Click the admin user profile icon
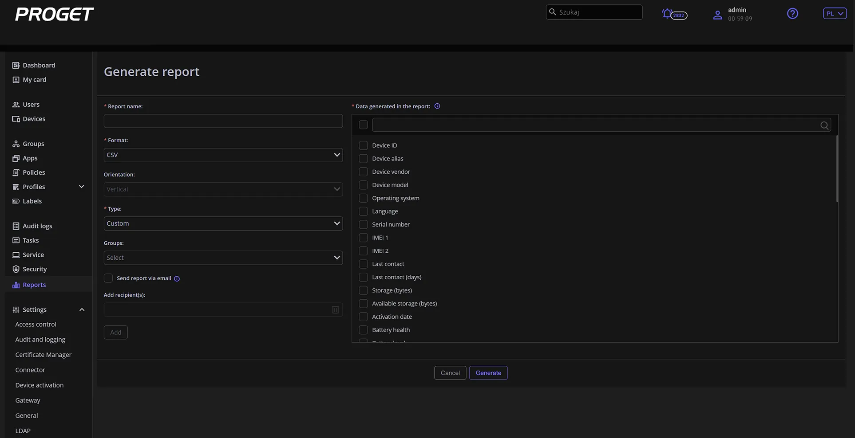The image size is (855, 438). 717,15
